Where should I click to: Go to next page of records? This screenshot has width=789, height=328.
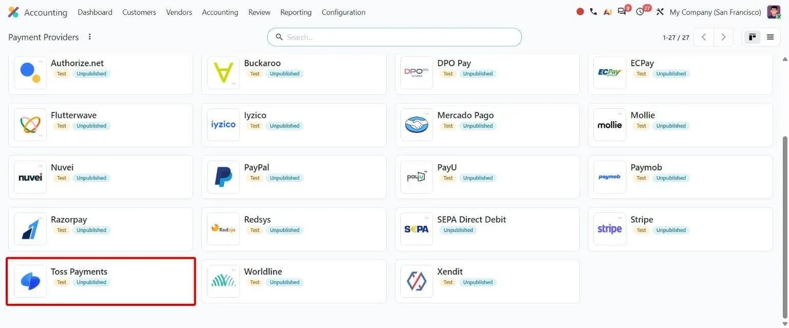(723, 37)
